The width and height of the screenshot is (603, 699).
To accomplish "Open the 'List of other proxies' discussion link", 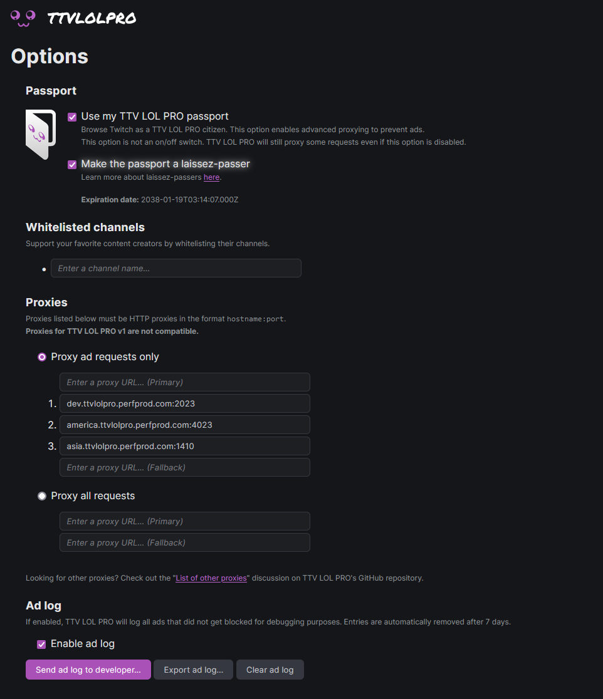I will click(211, 577).
